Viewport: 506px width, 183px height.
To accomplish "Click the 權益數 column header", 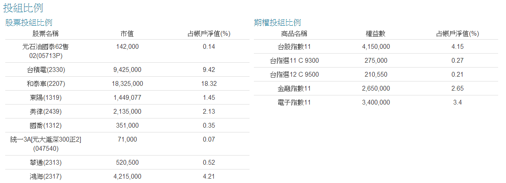I will point(376,34).
